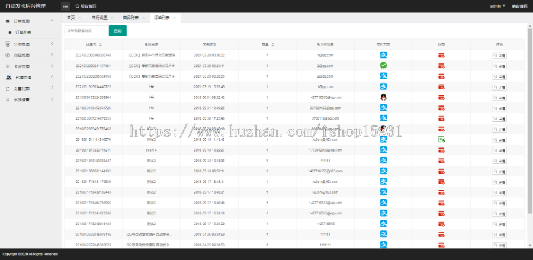Image resolution: width=533 pixels, height=260 pixels.
Task: Expand the 代理管理 sidebar group
Action: click(x=52, y=77)
